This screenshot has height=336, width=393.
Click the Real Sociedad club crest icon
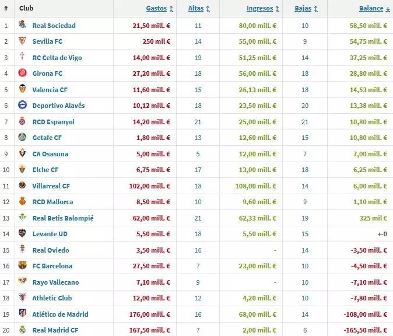[22, 26]
